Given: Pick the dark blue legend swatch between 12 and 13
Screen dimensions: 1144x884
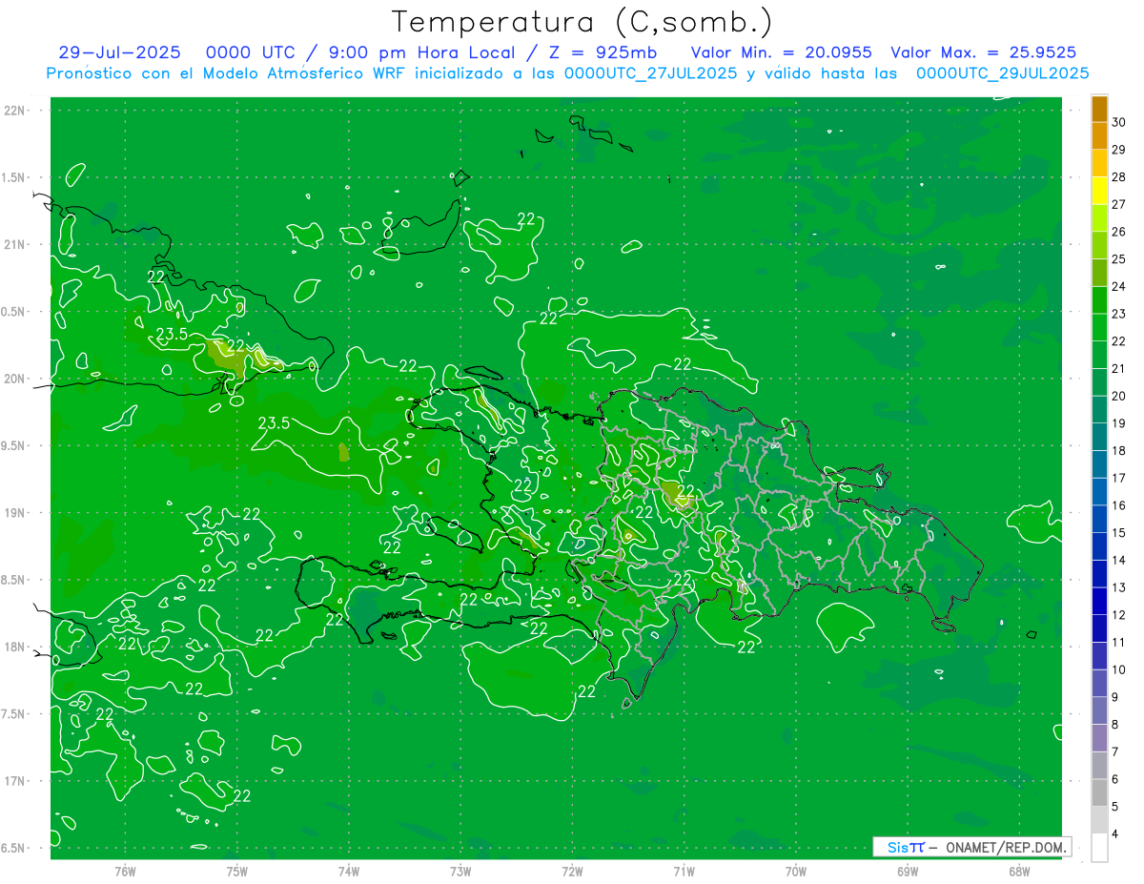Looking at the screenshot, I should (1099, 601).
